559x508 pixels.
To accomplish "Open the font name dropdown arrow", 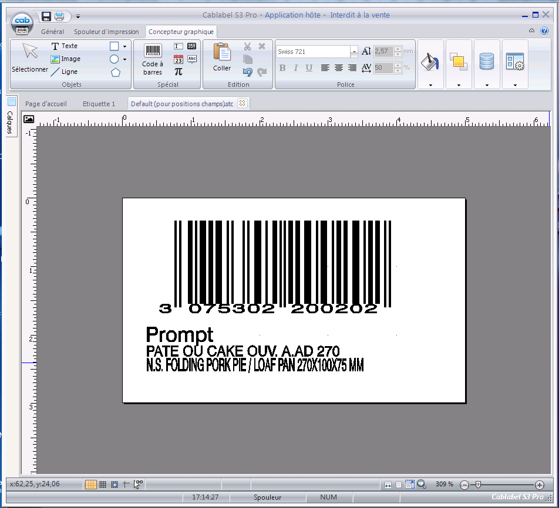I will pyautogui.click(x=354, y=52).
